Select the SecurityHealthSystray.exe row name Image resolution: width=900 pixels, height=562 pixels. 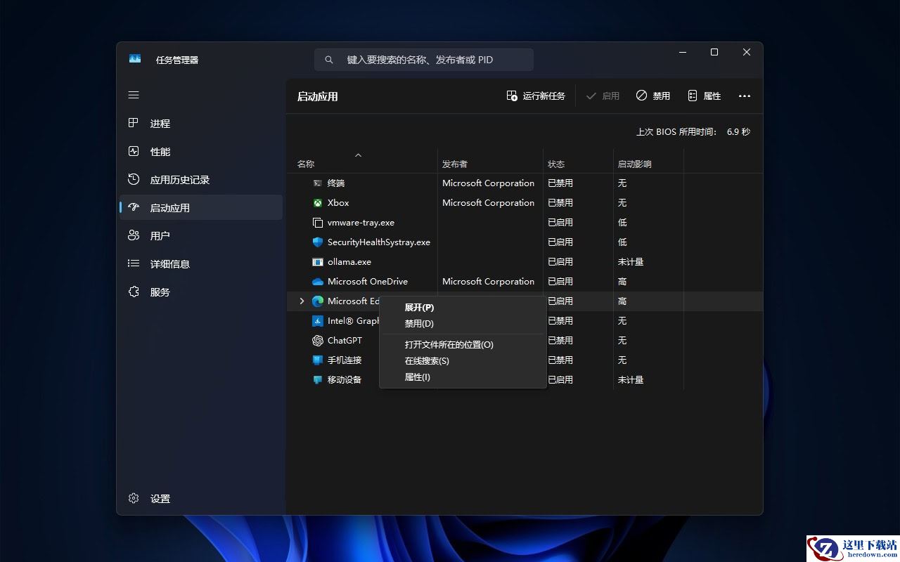coord(379,242)
